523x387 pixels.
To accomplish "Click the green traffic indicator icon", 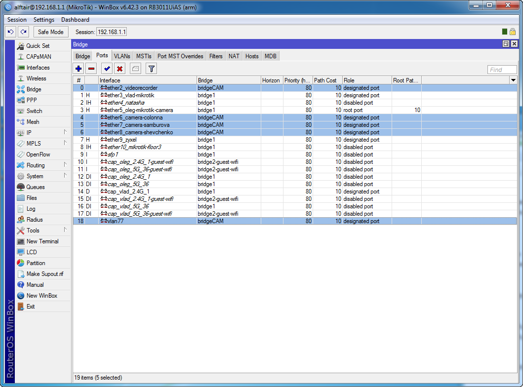I will (x=505, y=32).
